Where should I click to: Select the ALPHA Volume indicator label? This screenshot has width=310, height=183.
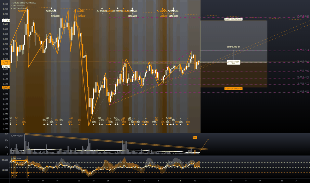pyautogui.click(x=17, y=136)
